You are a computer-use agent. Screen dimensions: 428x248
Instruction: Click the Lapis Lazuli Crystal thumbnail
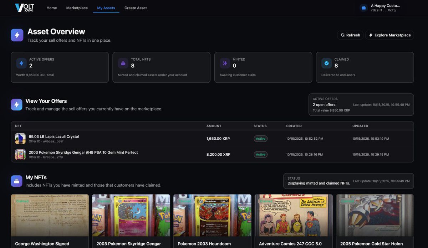click(20, 139)
